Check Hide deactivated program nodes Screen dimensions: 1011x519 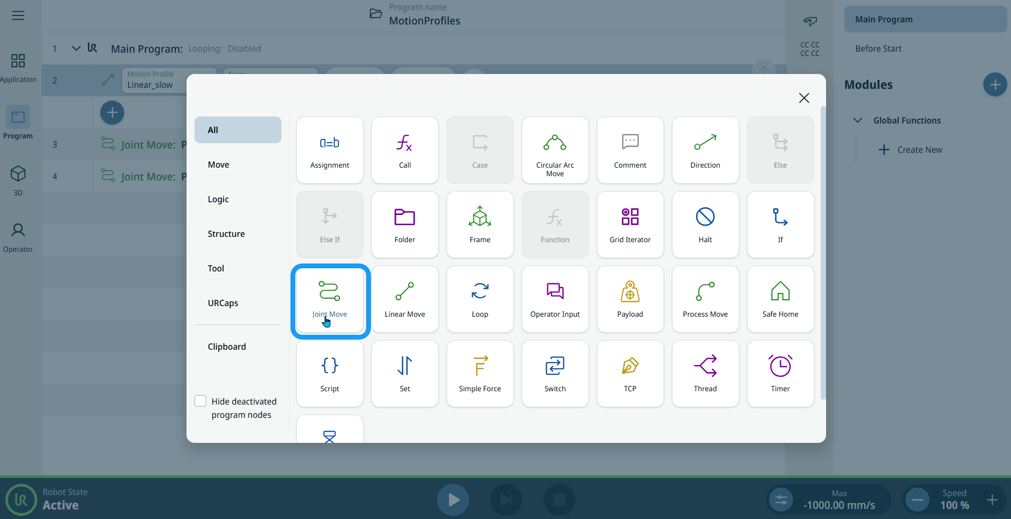(201, 401)
